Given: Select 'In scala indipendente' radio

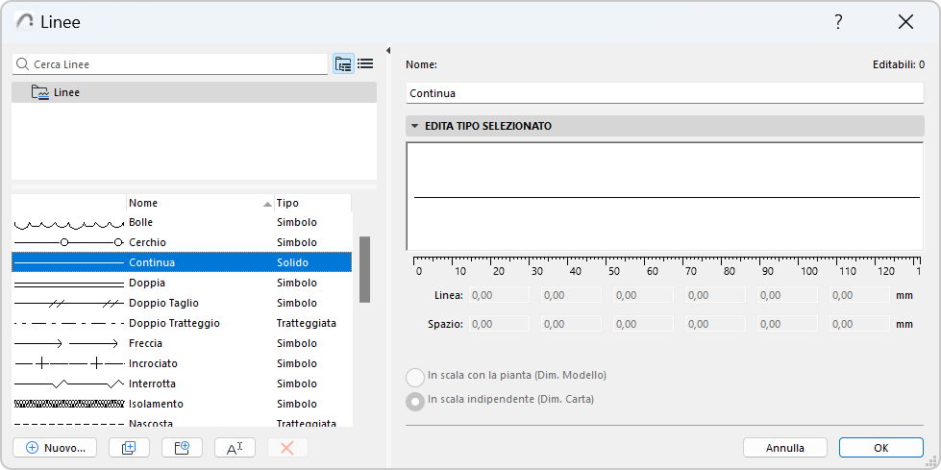Looking at the screenshot, I should [x=415, y=401].
